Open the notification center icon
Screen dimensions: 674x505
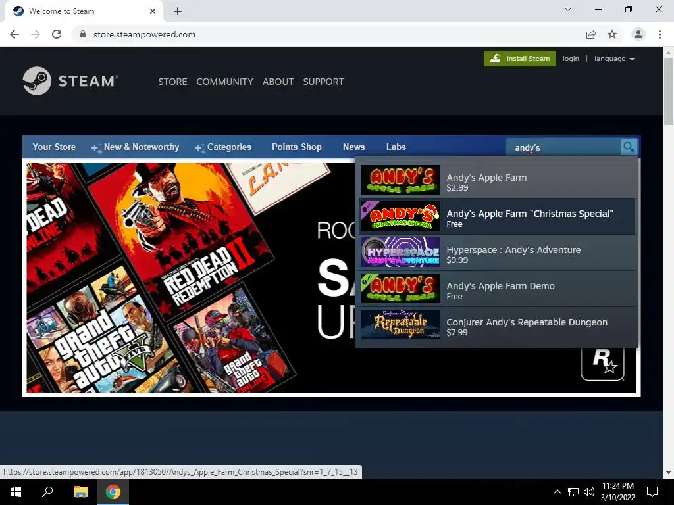click(x=652, y=492)
